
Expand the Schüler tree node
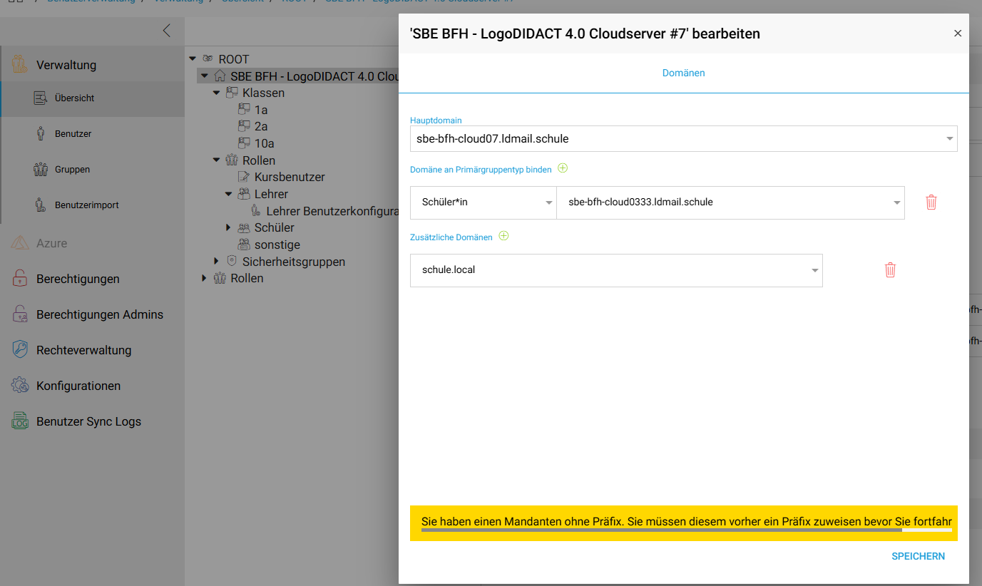(228, 227)
